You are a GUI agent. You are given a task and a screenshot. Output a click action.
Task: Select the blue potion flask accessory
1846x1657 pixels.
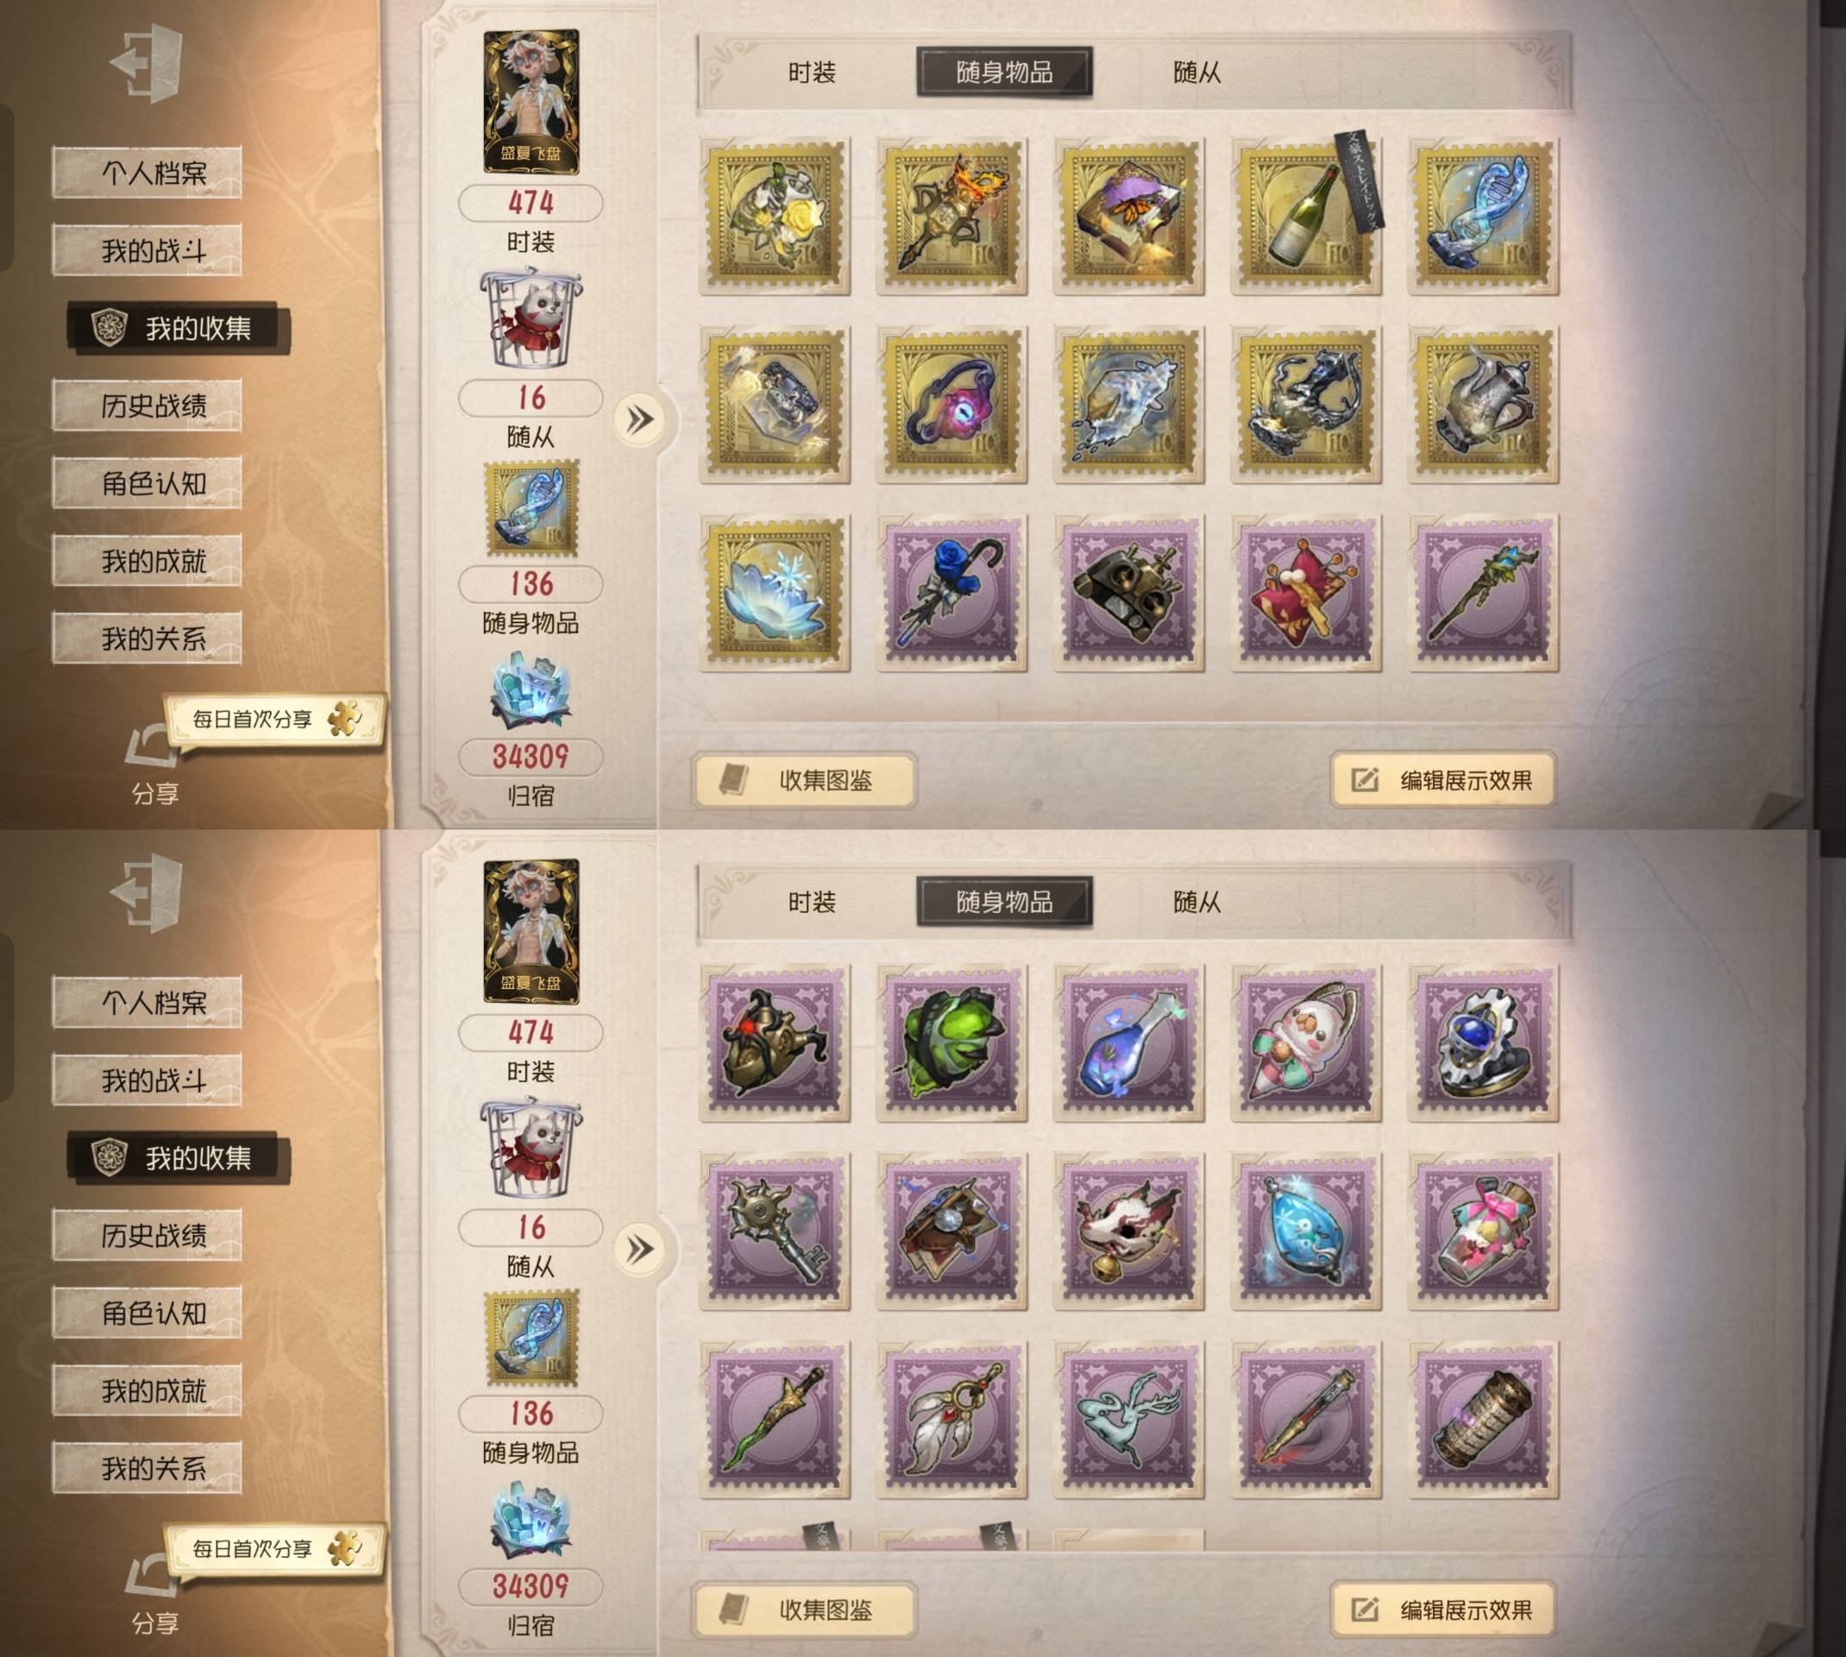click(1129, 1043)
